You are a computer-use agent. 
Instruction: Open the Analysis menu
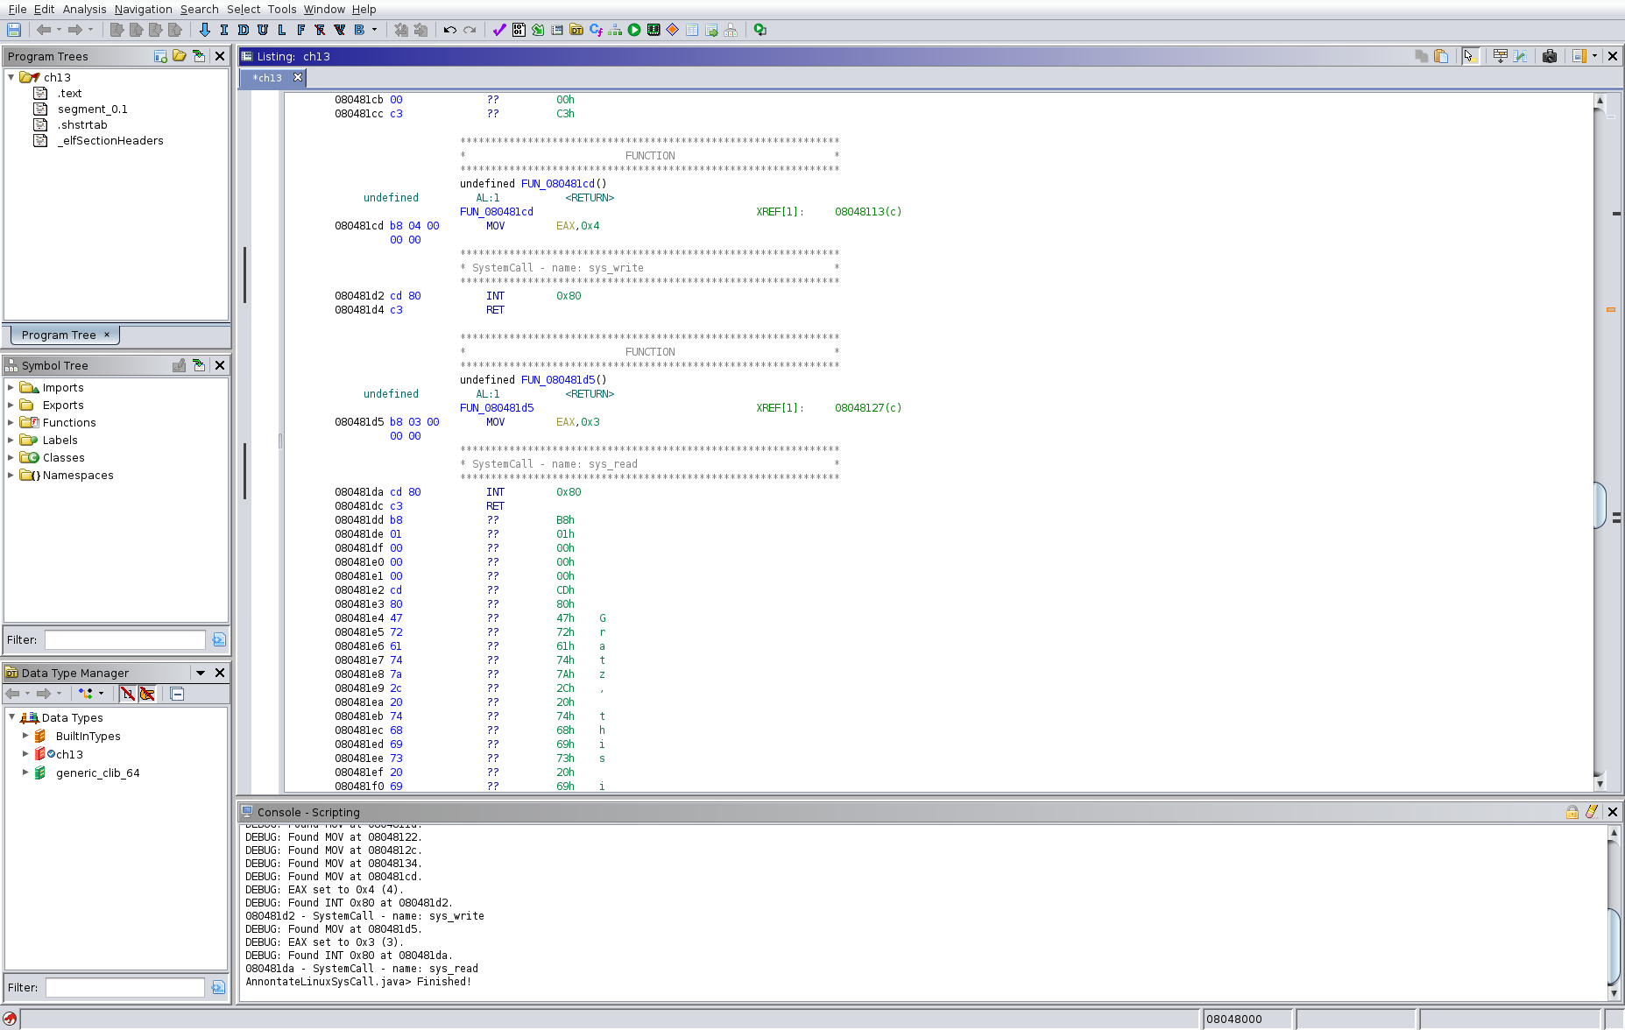pos(84,9)
